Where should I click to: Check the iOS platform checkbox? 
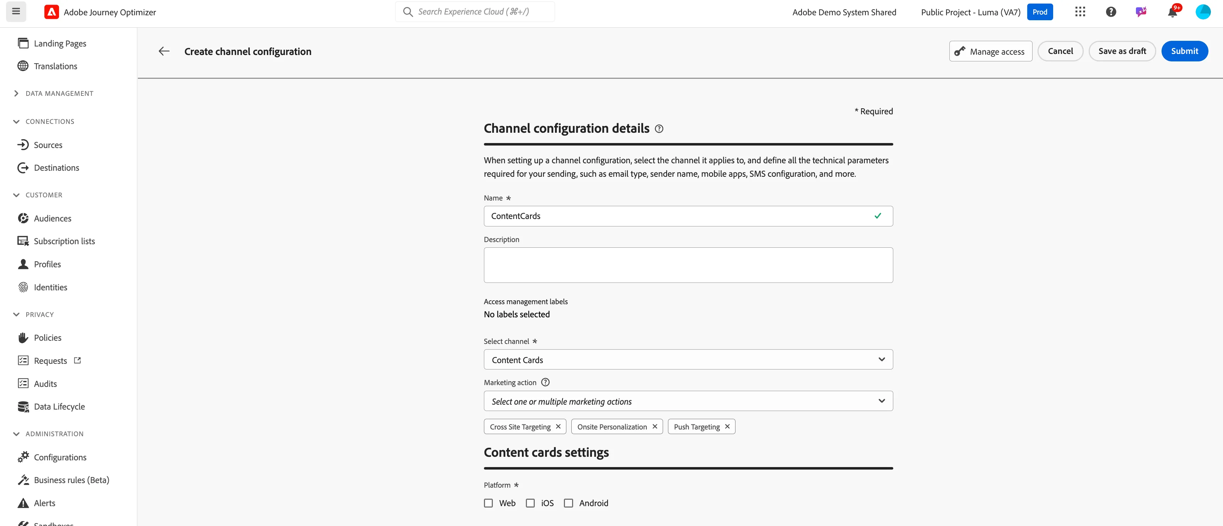(530, 503)
